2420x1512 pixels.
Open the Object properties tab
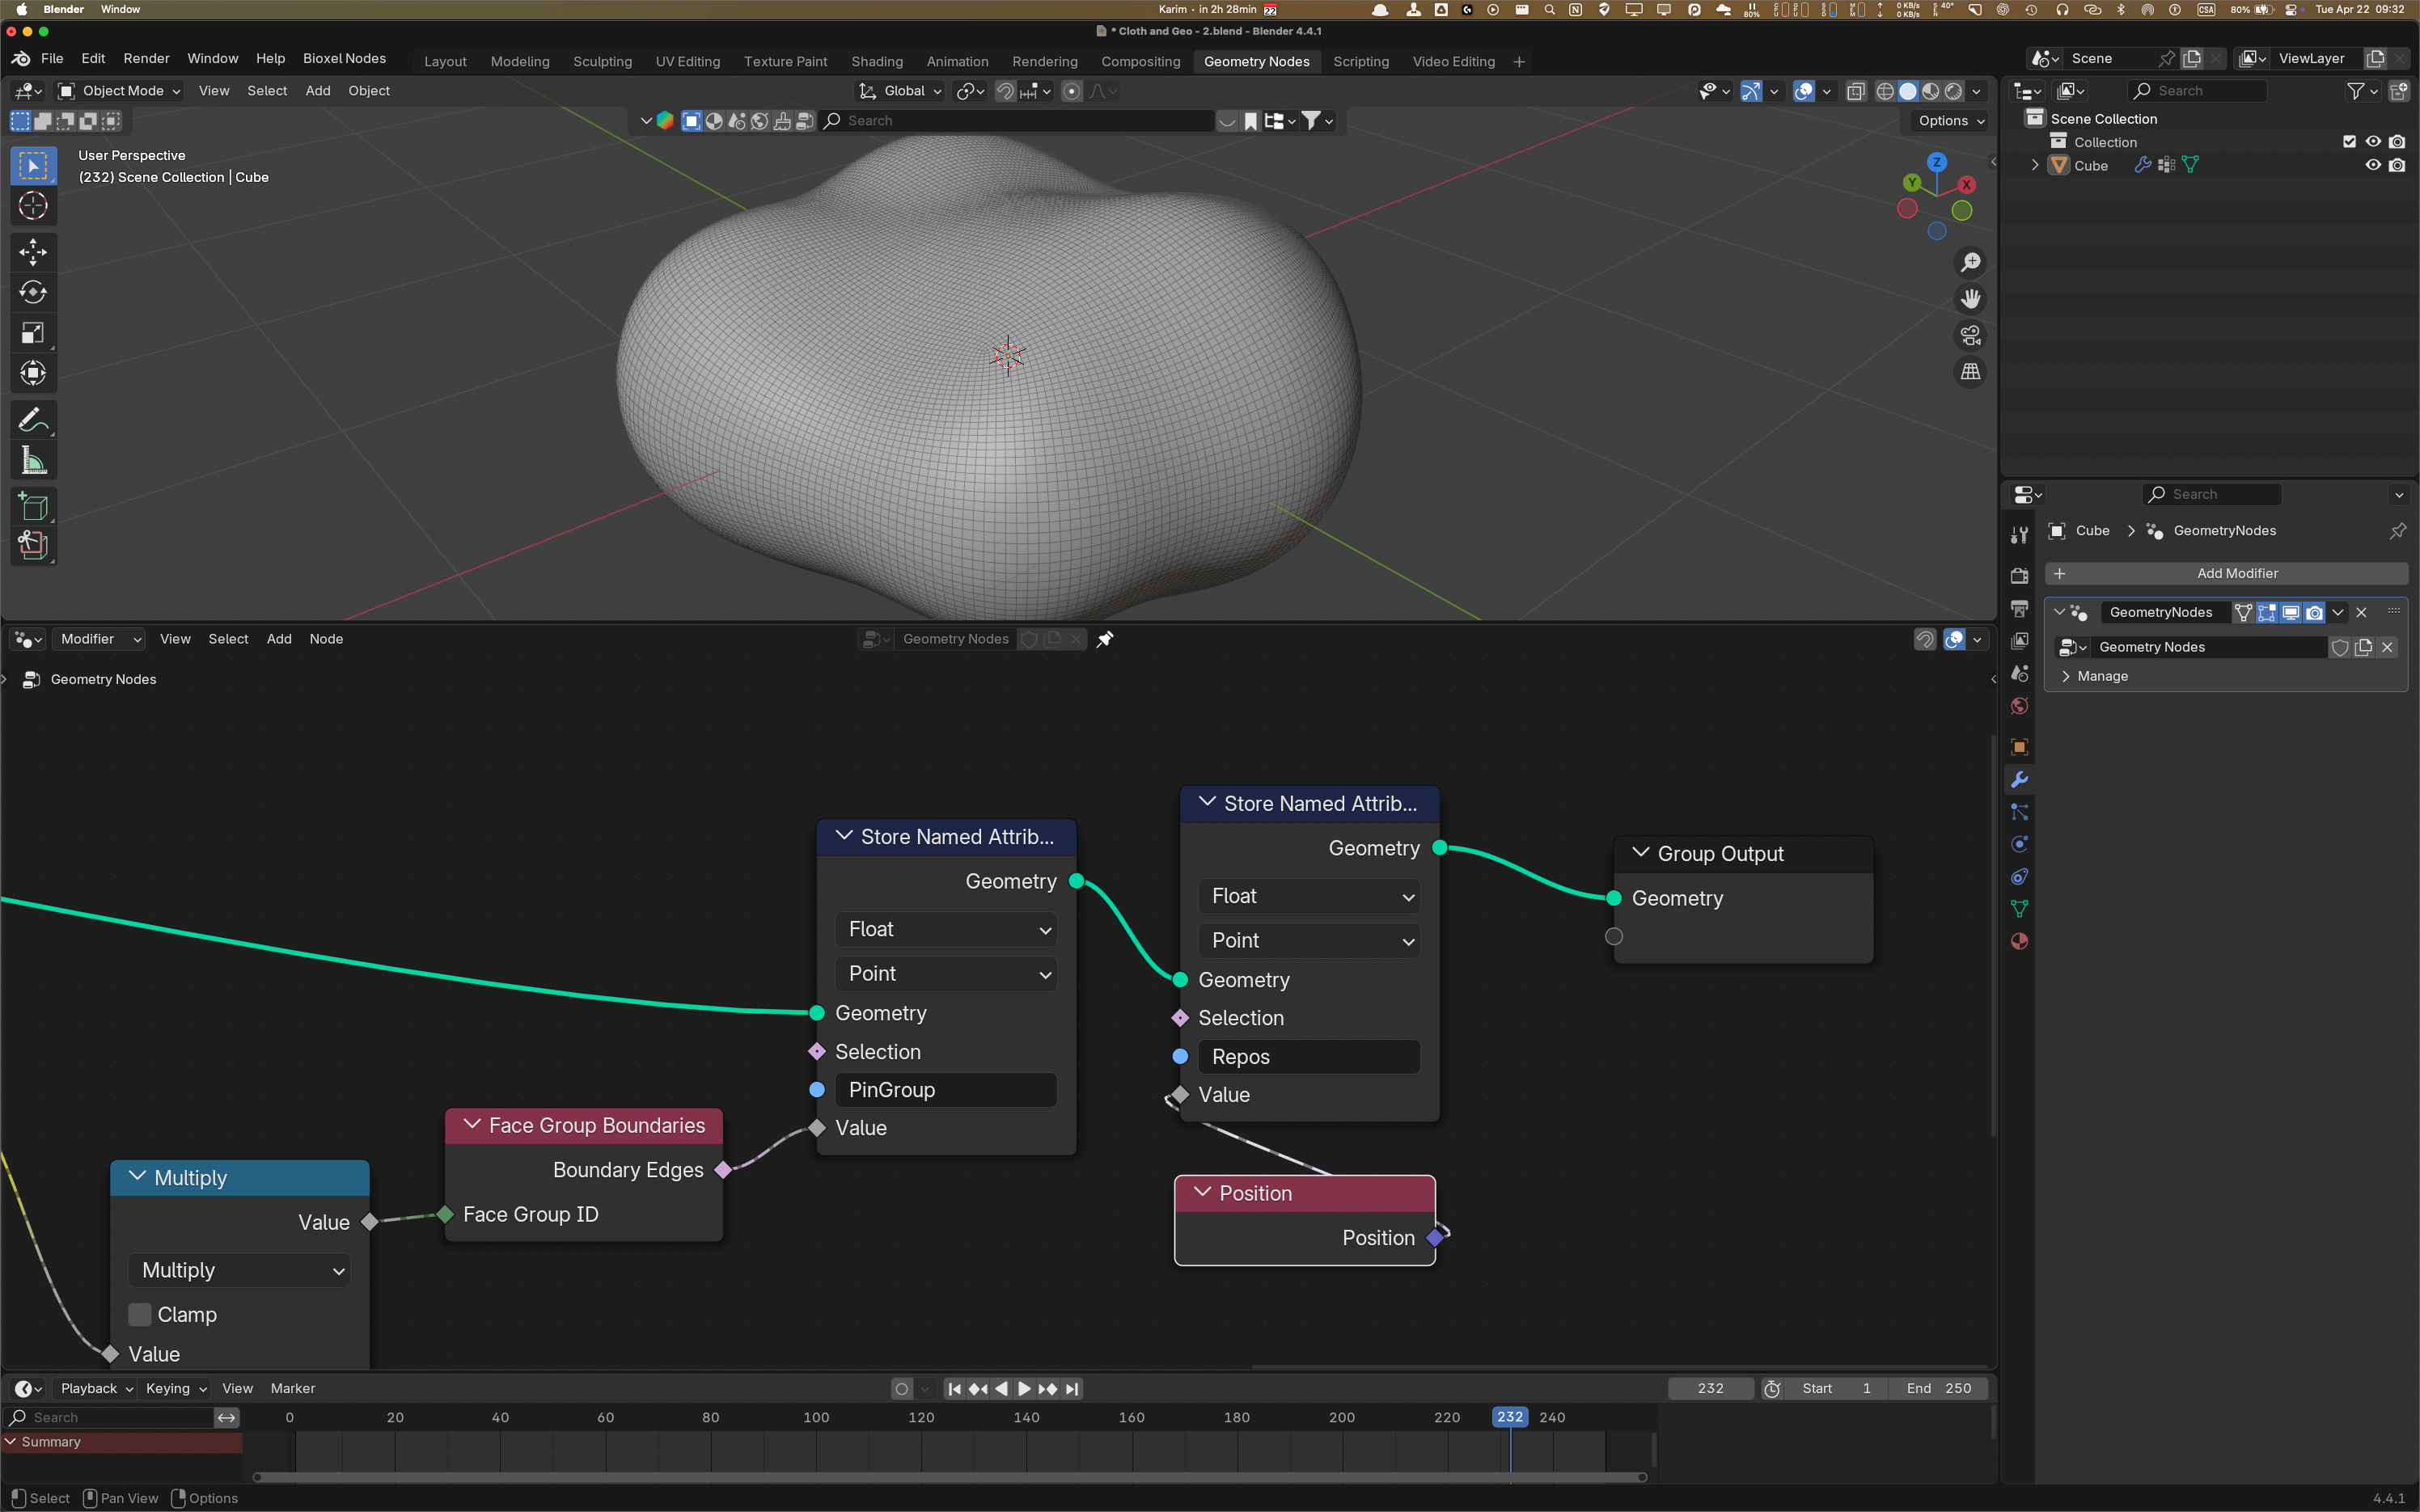(x=2019, y=747)
